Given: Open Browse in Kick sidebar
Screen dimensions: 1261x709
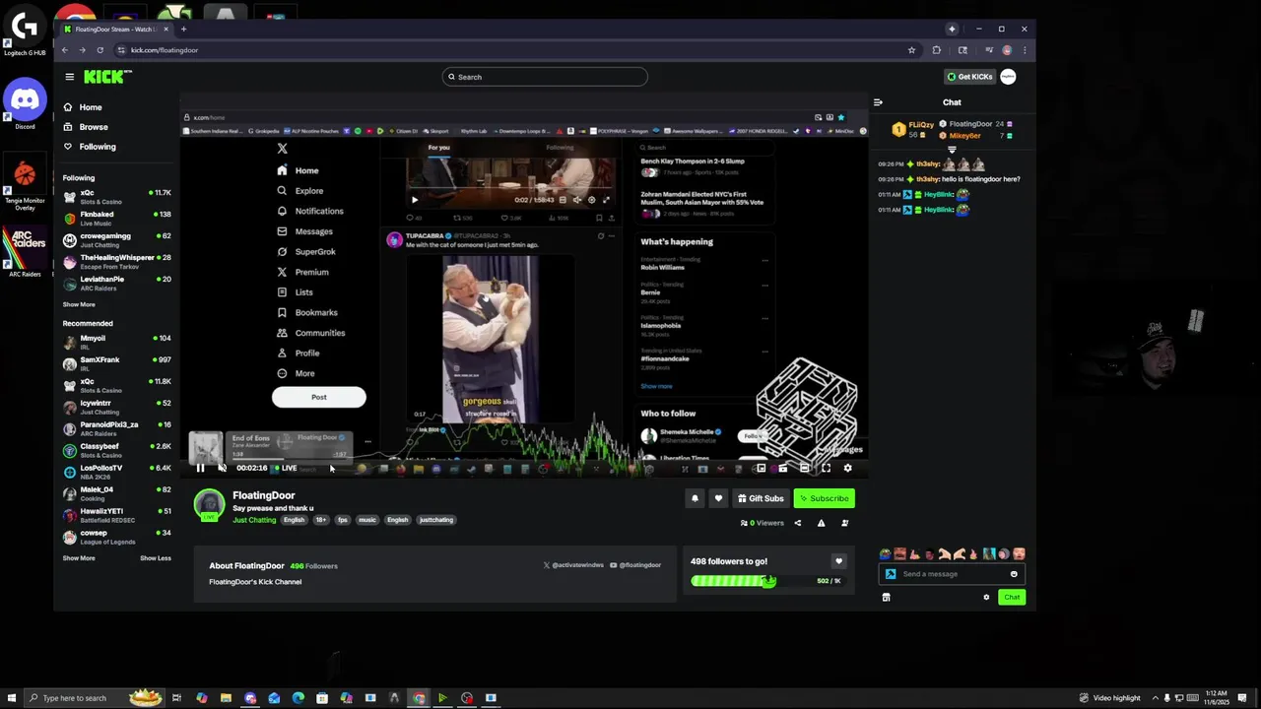Looking at the screenshot, I should click(94, 127).
